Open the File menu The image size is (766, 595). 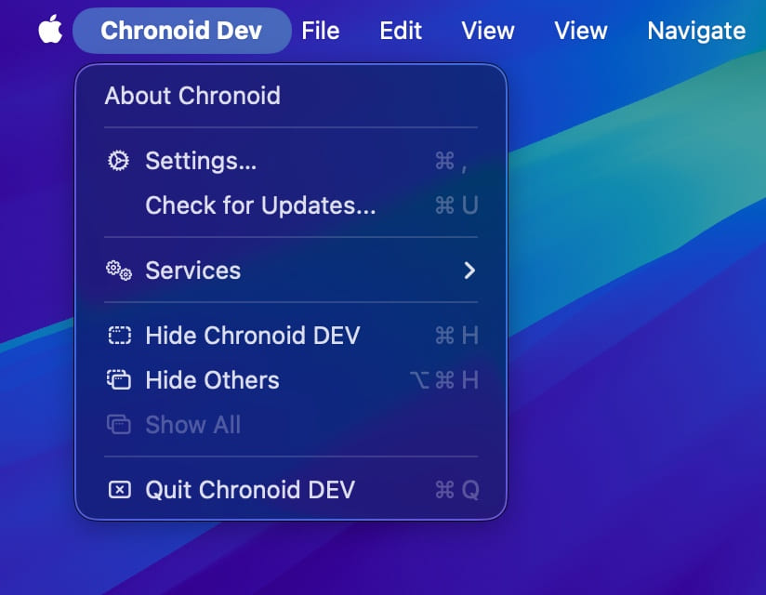[x=320, y=30]
